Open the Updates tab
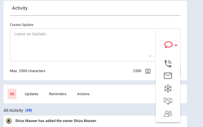This screenshot has height=127, width=203. 32,94
